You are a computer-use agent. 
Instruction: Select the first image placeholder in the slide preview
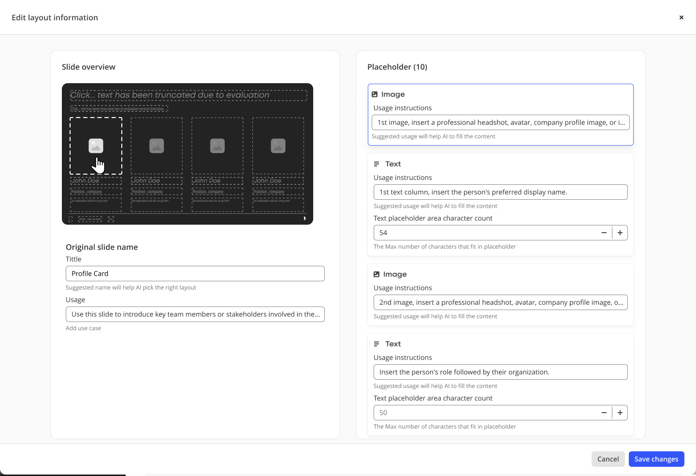(x=96, y=146)
